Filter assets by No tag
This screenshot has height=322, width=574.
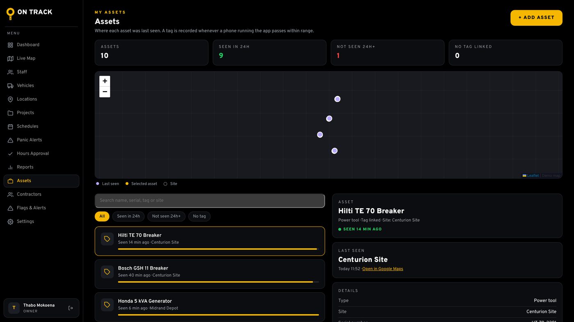[199, 216]
